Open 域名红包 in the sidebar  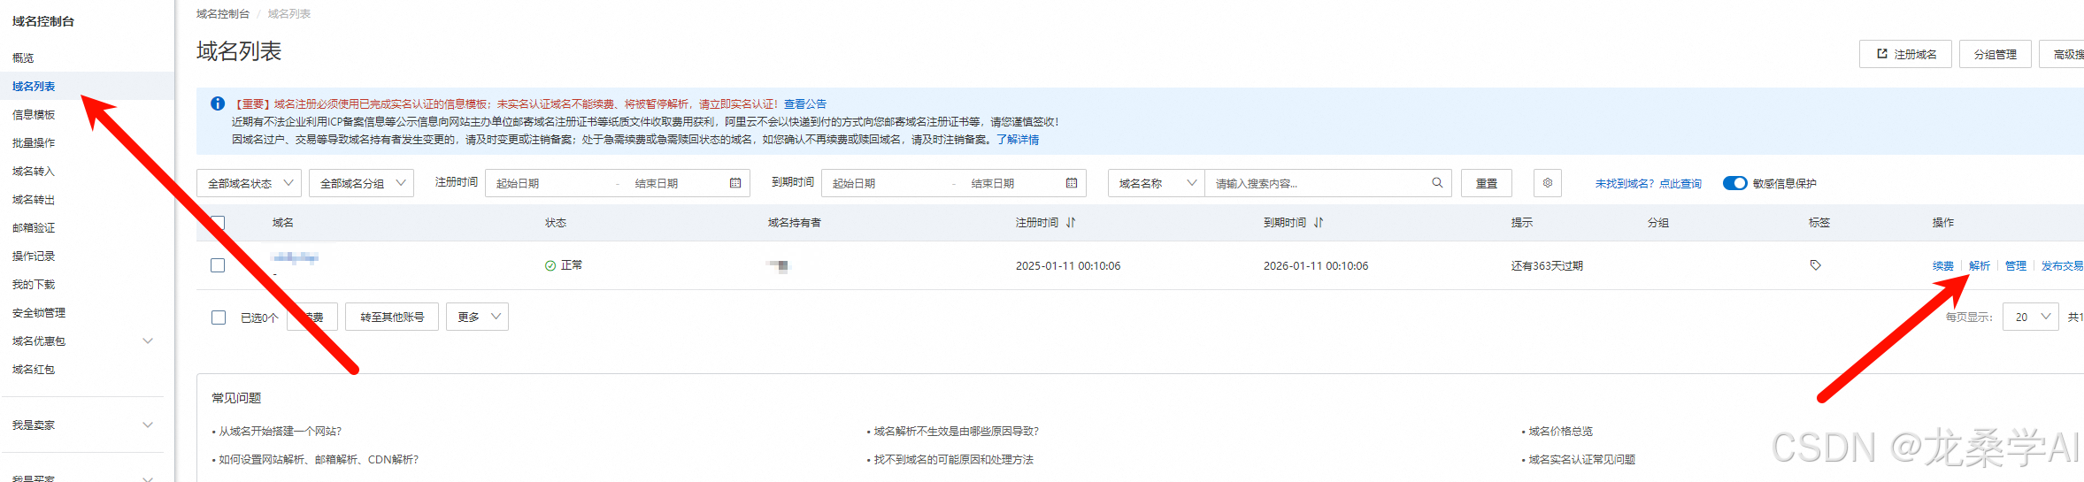(x=34, y=369)
